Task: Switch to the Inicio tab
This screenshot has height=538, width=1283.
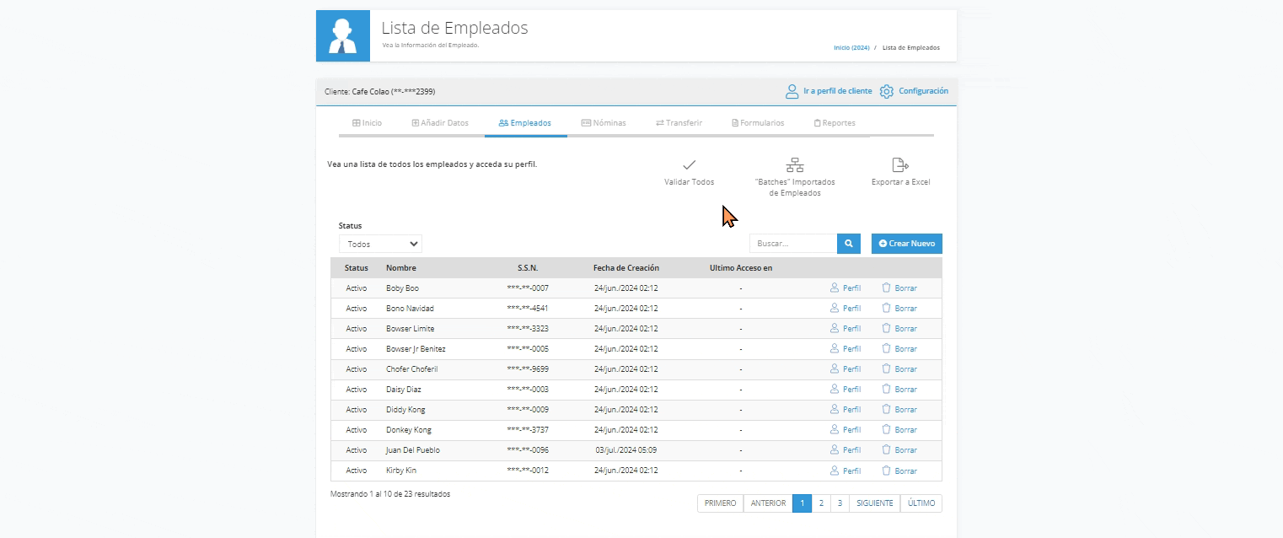Action: (367, 123)
